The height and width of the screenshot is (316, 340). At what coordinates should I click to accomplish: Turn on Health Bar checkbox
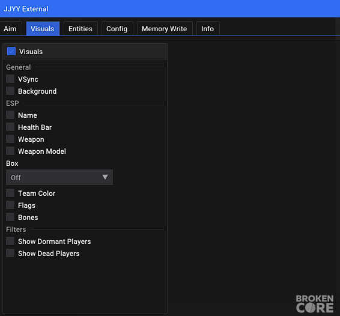[10, 127]
